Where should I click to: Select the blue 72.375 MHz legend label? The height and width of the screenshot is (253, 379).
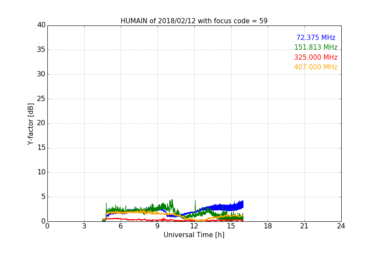316,37
